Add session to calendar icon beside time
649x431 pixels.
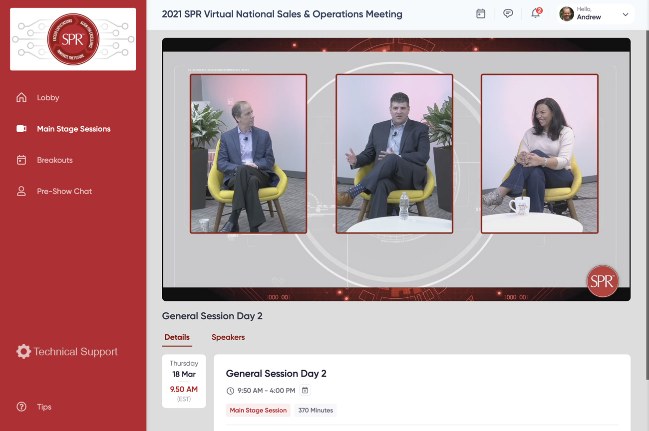[305, 390]
